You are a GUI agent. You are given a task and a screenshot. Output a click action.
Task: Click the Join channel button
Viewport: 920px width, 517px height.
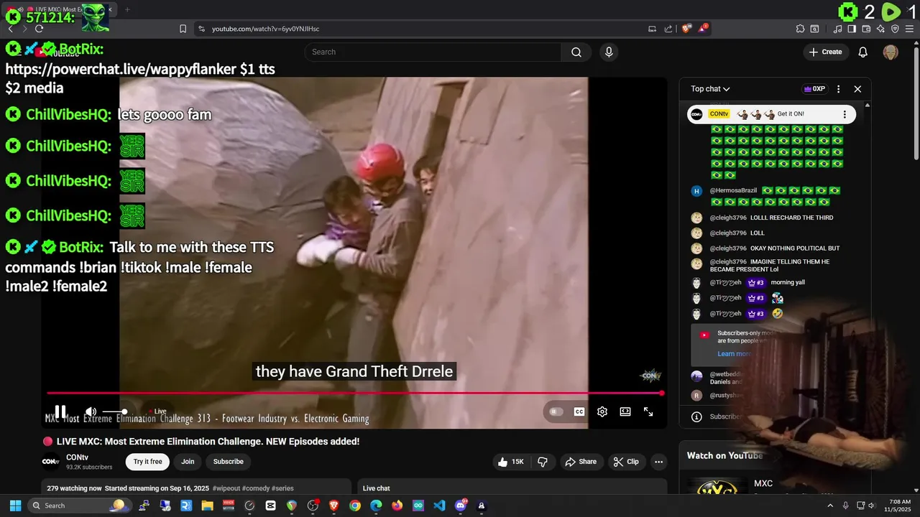[x=188, y=462]
